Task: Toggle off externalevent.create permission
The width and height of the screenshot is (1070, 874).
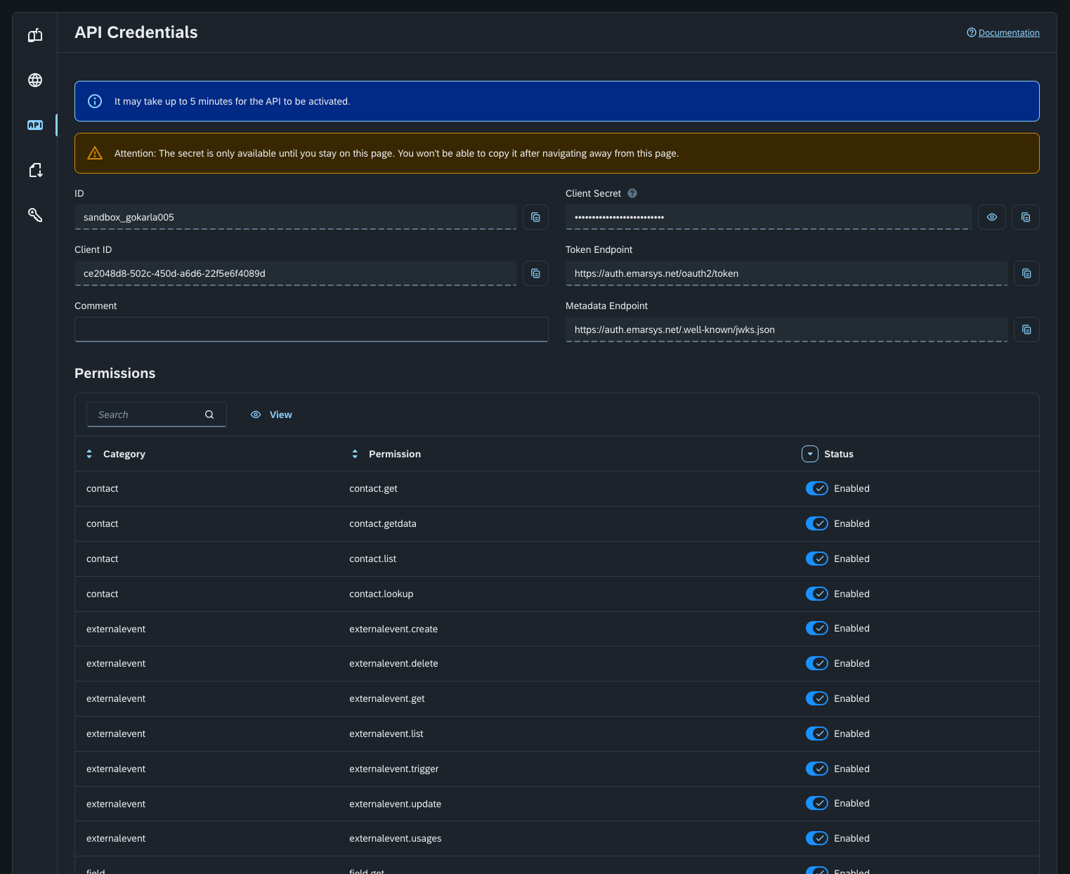Action: pyautogui.click(x=816, y=628)
